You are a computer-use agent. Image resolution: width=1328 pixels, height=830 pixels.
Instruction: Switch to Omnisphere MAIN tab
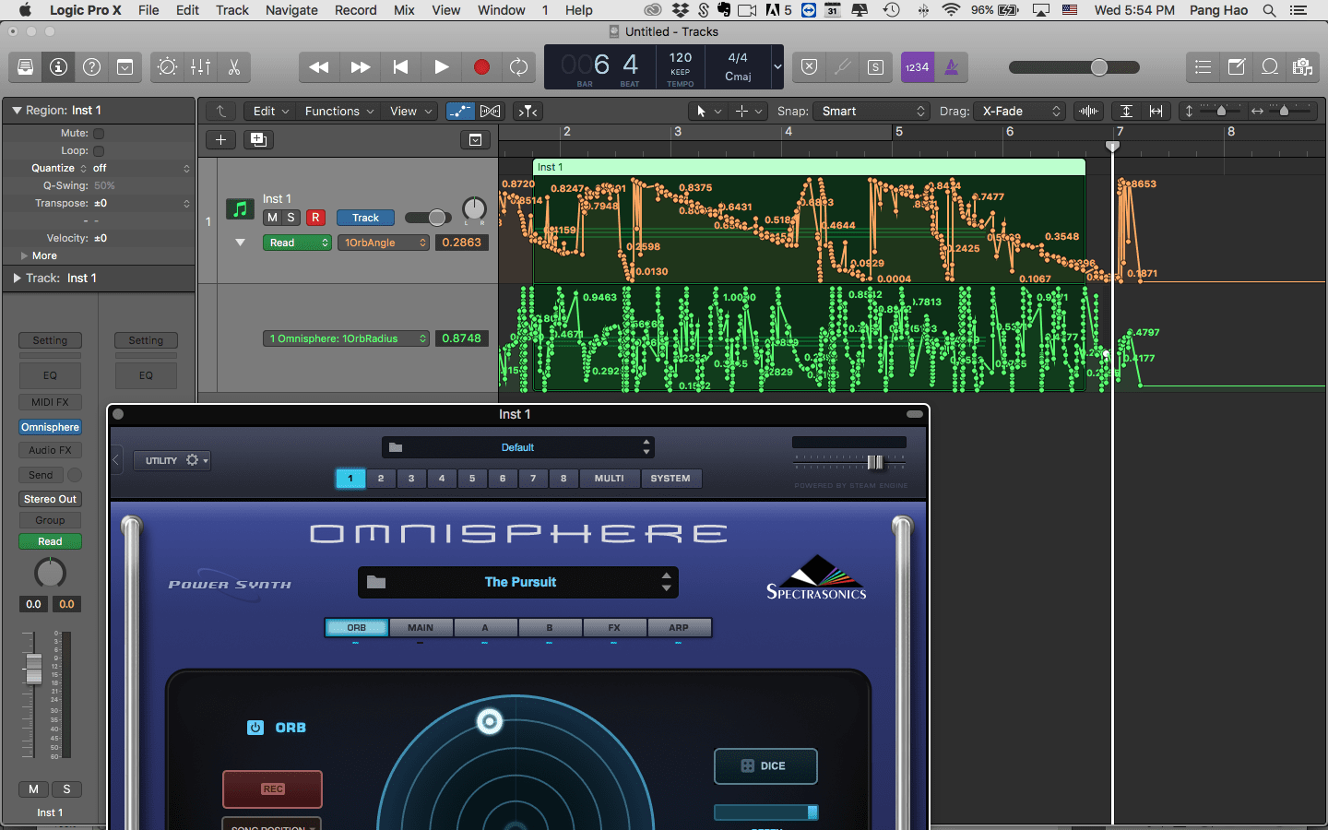(421, 628)
